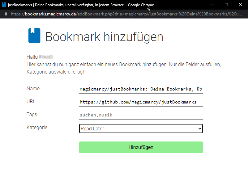This screenshot has width=248, height=173.
Task: Click the justBookmarks favicon in the title bar
Action: [x=4, y=5]
